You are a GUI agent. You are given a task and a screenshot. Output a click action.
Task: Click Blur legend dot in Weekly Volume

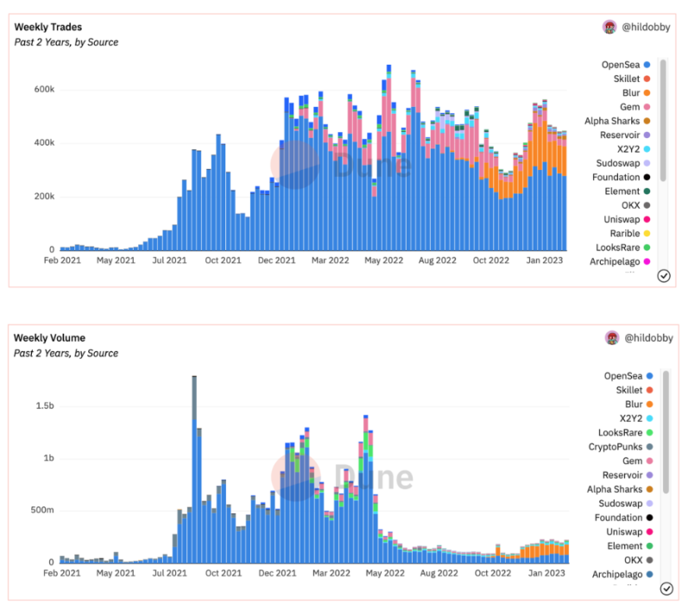tap(649, 404)
